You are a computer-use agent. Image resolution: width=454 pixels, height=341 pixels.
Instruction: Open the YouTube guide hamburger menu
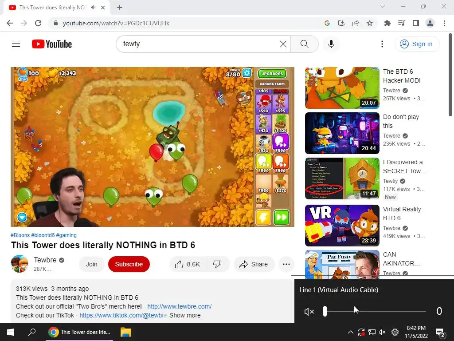tap(16, 44)
